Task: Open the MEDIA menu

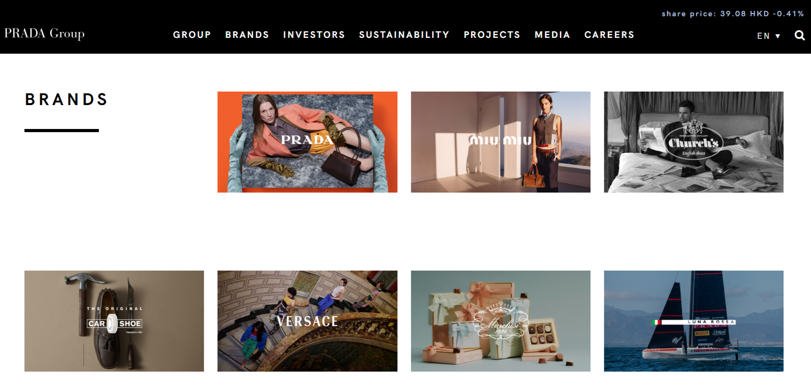Action: click(x=553, y=35)
